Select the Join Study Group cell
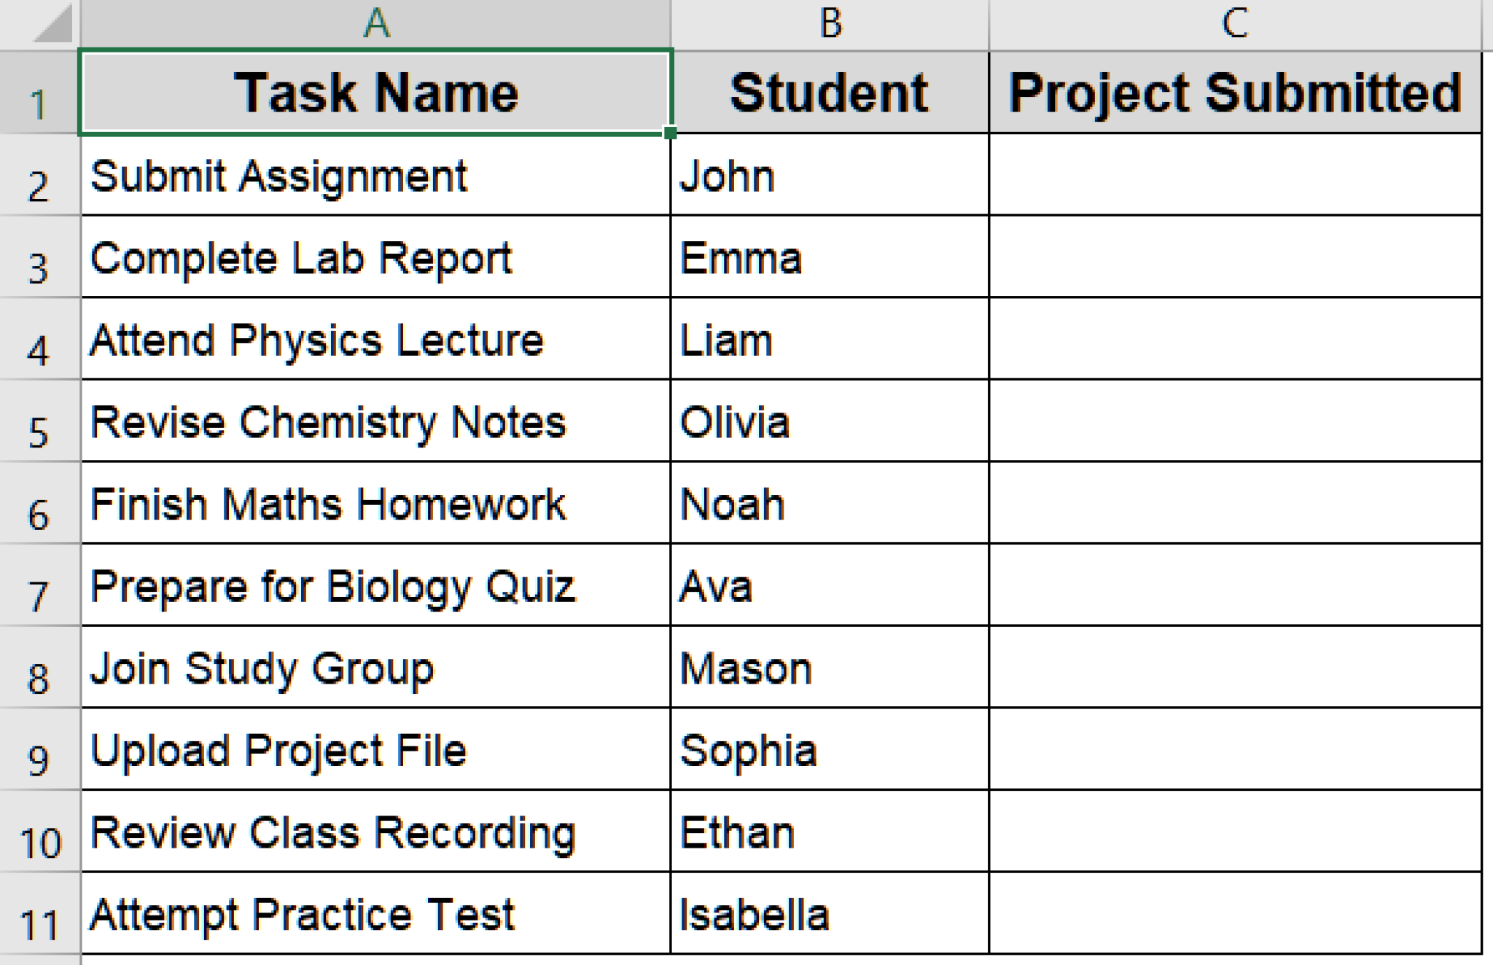The image size is (1493, 965). [x=375, y=668]
